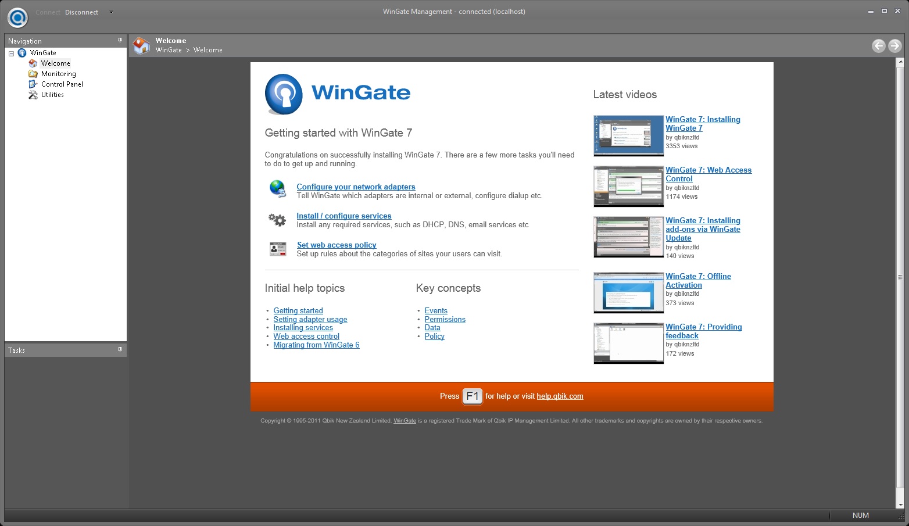Open Installing services help topic
Screen dimensions: 909x526
(x=303, y=328)
